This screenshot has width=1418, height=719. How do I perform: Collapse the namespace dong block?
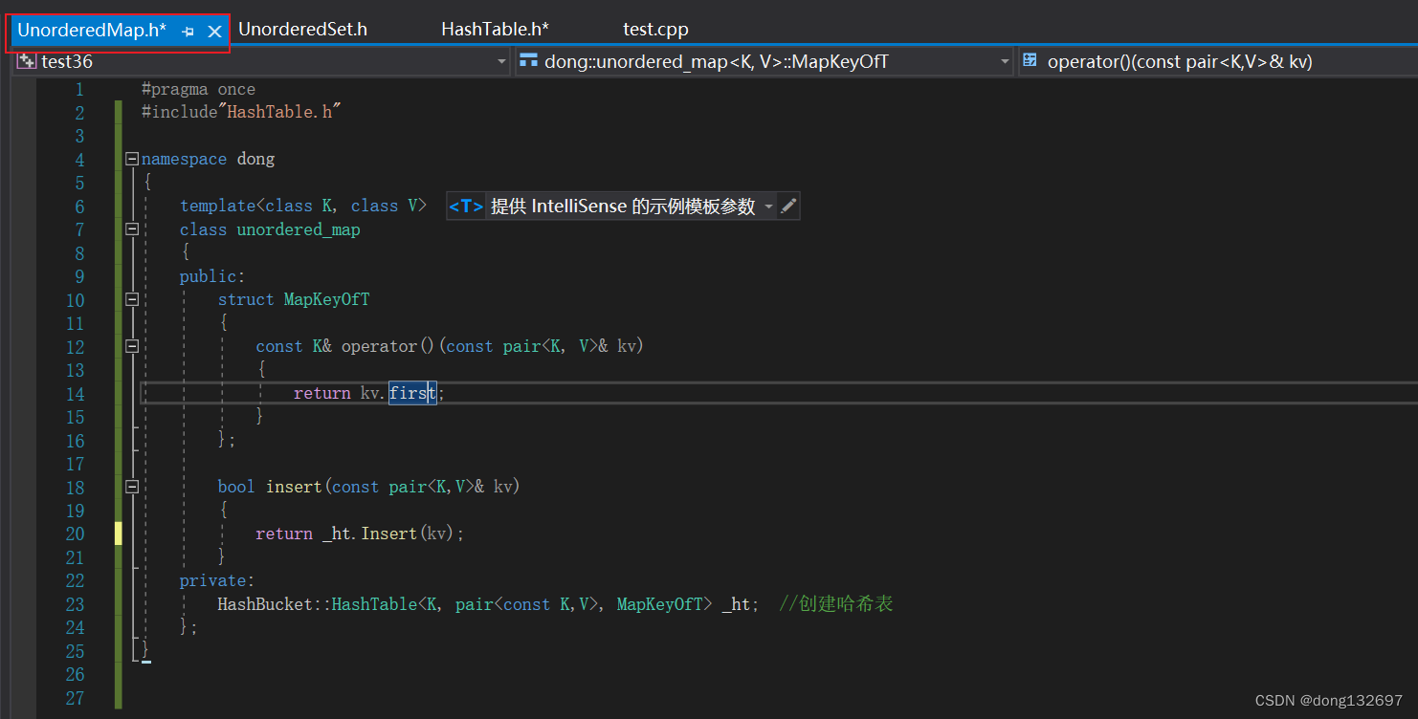click(x=132, y=160)
